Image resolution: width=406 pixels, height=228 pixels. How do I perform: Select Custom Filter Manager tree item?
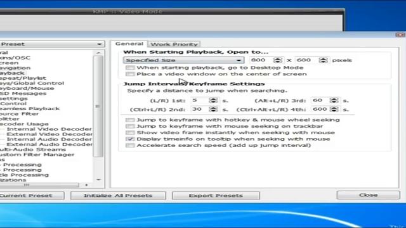pos(37,155)
